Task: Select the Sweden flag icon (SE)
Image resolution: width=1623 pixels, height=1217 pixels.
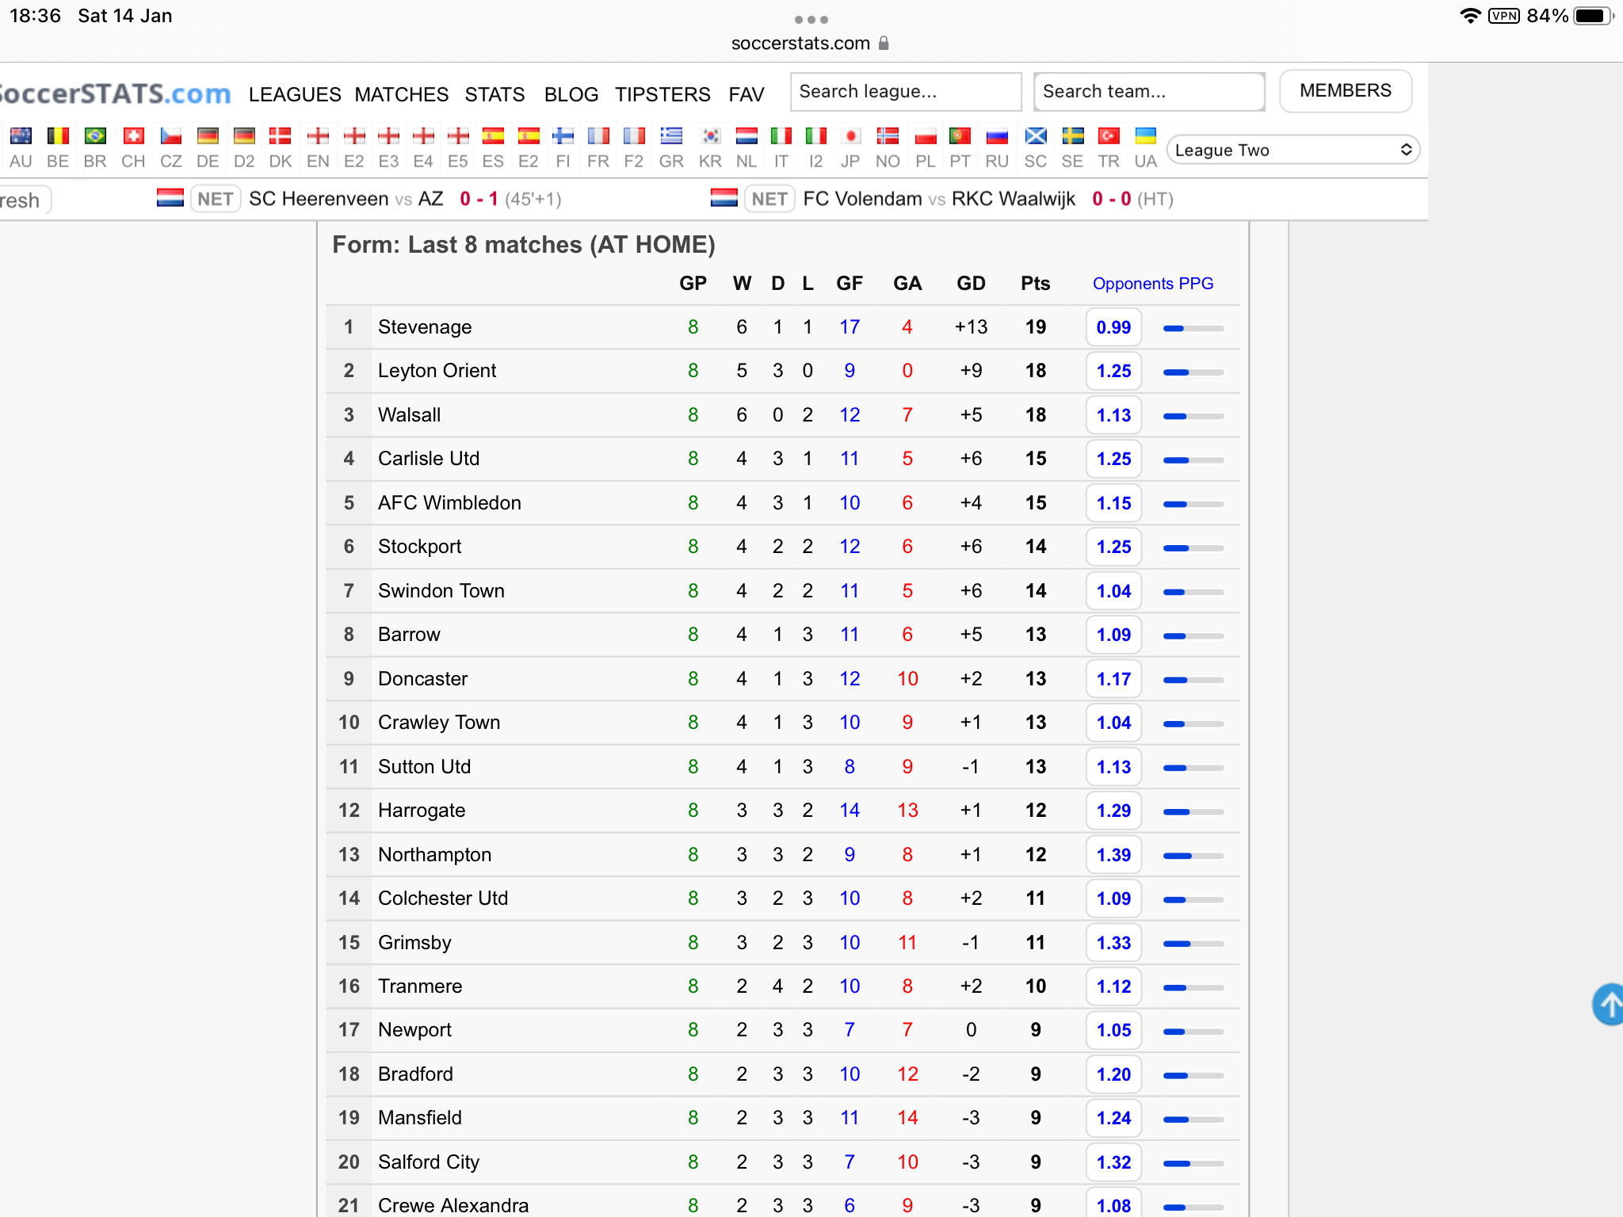Action: pyautogui.click(x=1073, y=136)
